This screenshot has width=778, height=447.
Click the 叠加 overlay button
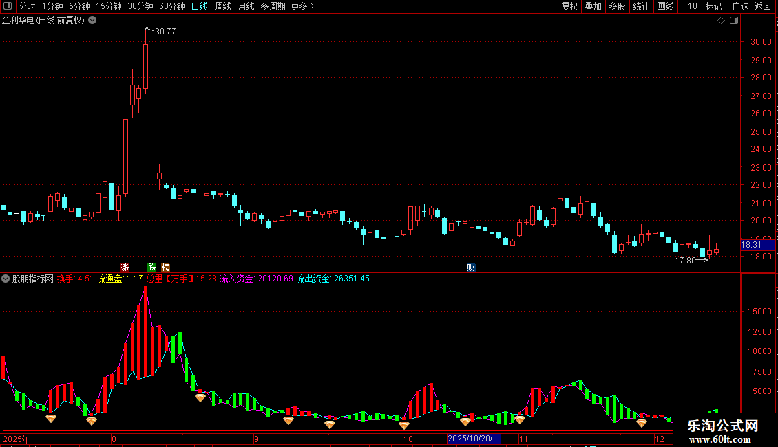(593, 6)
